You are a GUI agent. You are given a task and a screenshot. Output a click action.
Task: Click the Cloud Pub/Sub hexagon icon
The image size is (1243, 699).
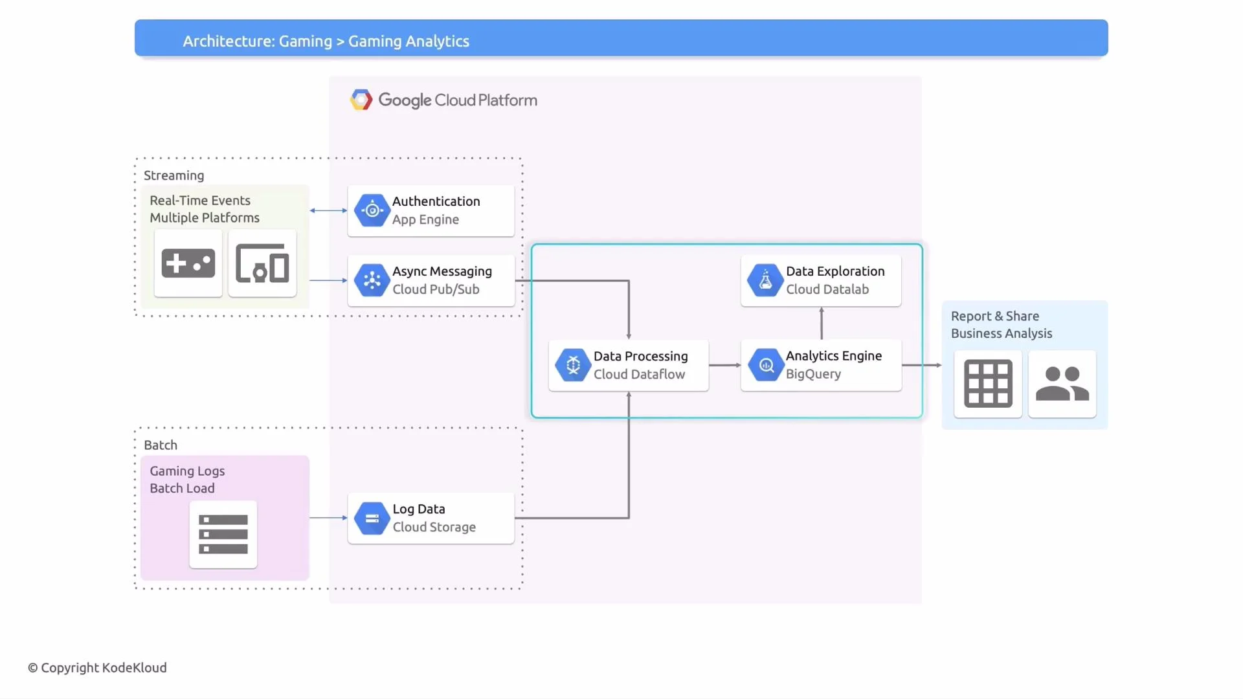pyautogui.click(x=372, y=280)
